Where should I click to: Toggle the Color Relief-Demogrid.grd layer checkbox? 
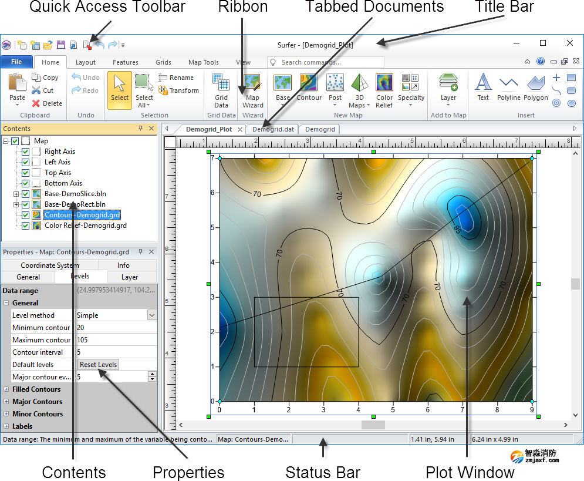(x=25, y=226)
